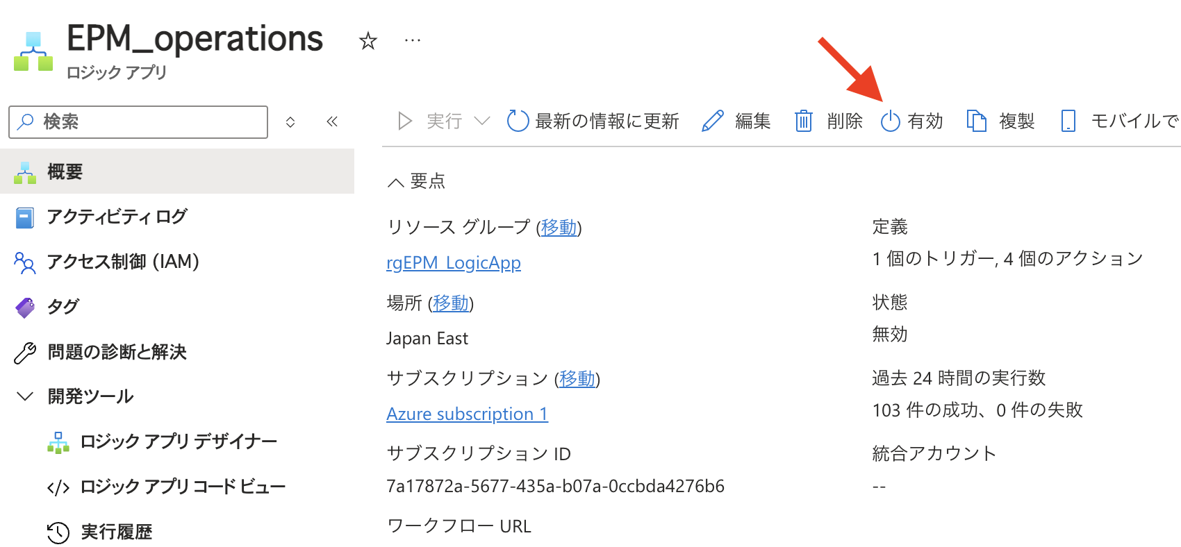Click the search magnifier icon
Image resolution: width=1181 pixels, height=547 pixels.
pyautogui.click(x=26, y=121)
